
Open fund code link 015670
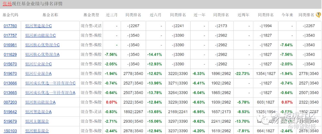[10, 64]
